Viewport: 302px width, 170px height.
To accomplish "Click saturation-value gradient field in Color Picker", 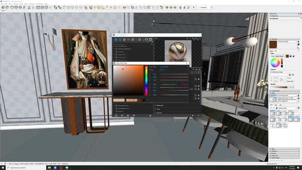I will pyautogui.click(x=128, y=80).
